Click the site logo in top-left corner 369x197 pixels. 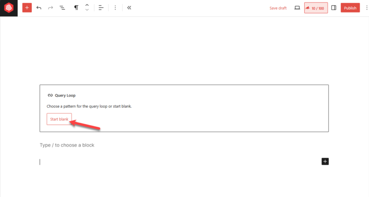click(x=9, y=8)
